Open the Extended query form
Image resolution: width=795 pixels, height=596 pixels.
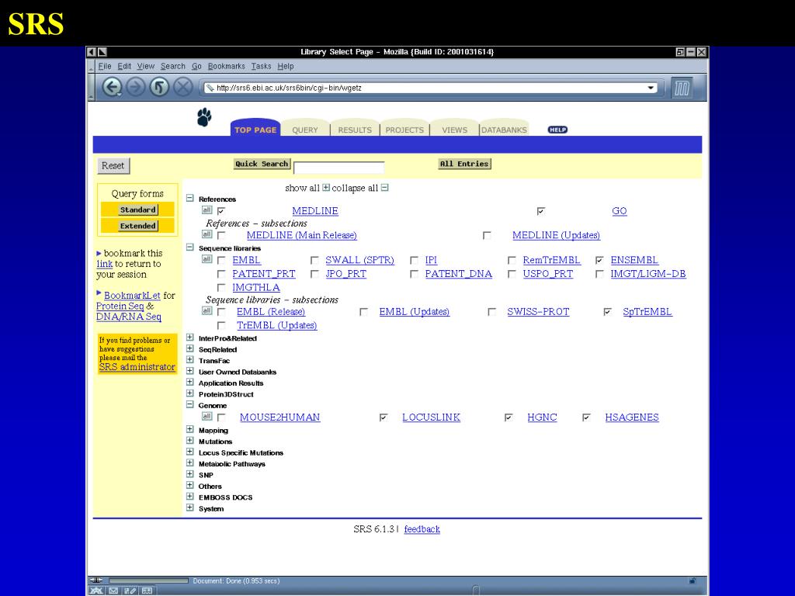[x=138, y=226]
